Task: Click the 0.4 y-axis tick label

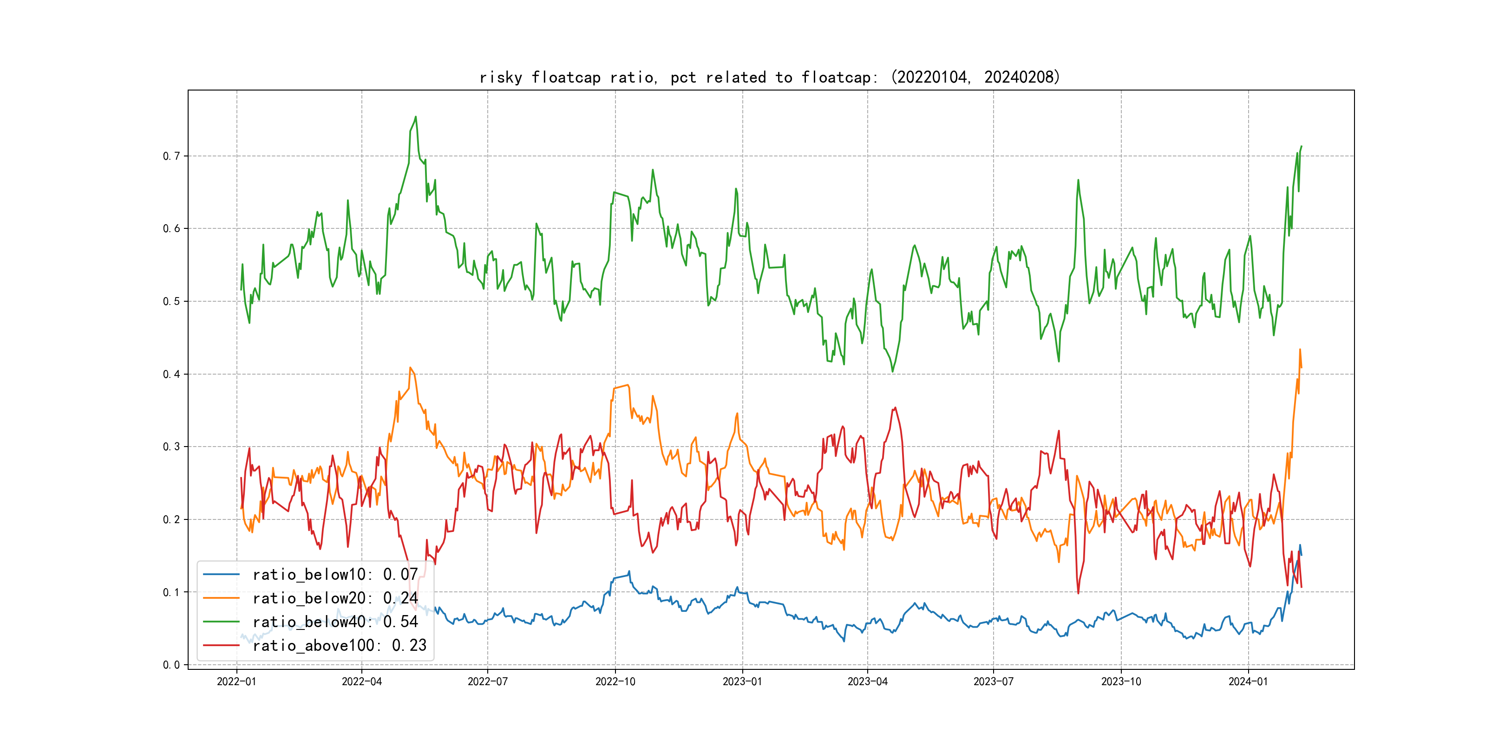Action: pyautogui.click(x=171, y=374)
